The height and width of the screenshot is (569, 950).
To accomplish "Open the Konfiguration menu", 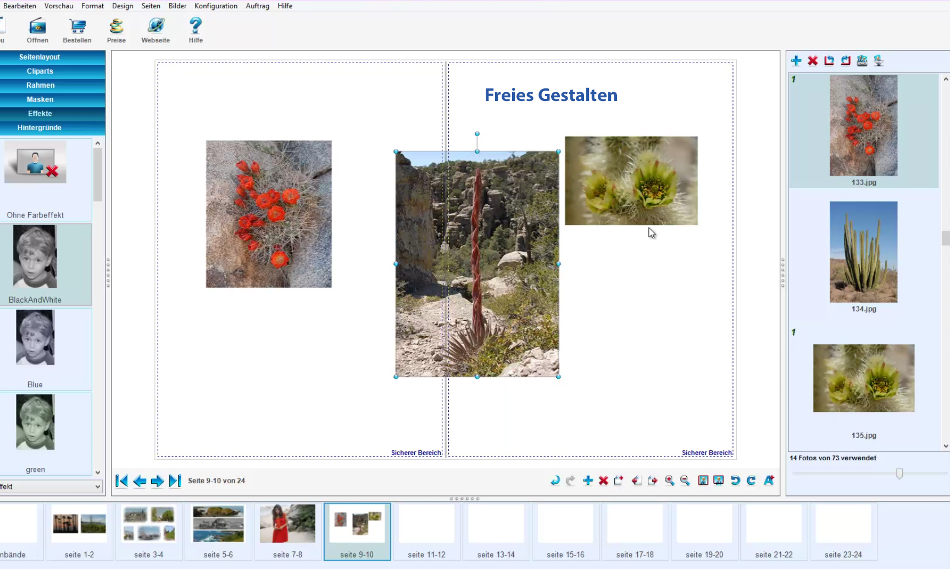I will (x=216, y=6).
